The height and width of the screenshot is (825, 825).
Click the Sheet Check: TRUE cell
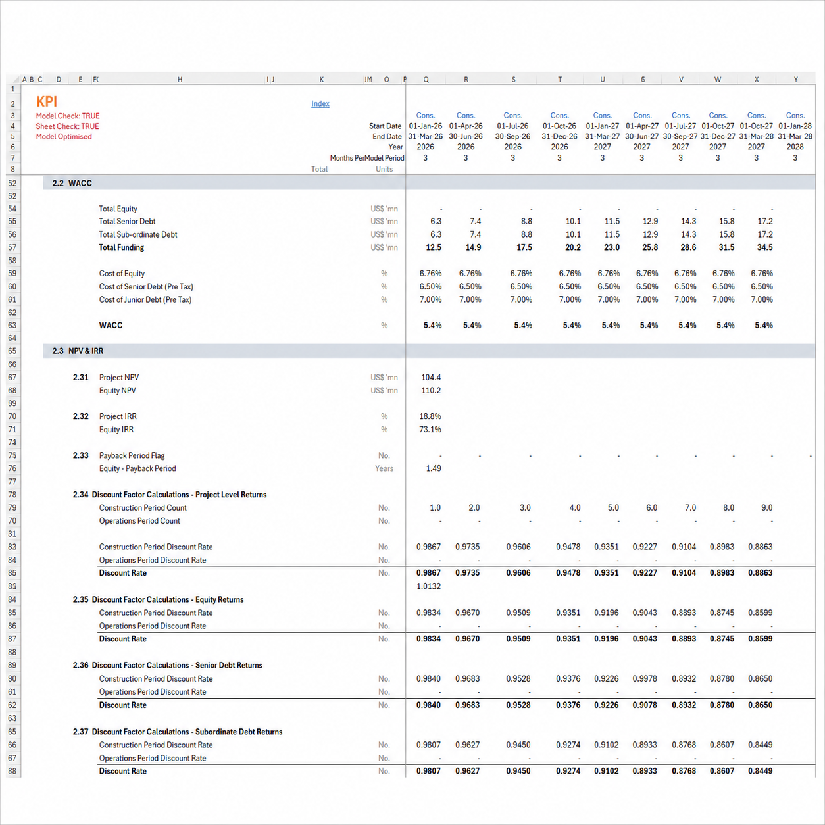[67, 126]
